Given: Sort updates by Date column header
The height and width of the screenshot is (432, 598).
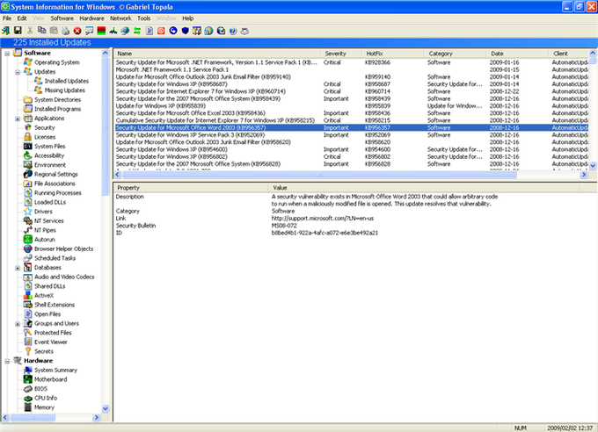Looking at the screenshot, I should [518, 54].
